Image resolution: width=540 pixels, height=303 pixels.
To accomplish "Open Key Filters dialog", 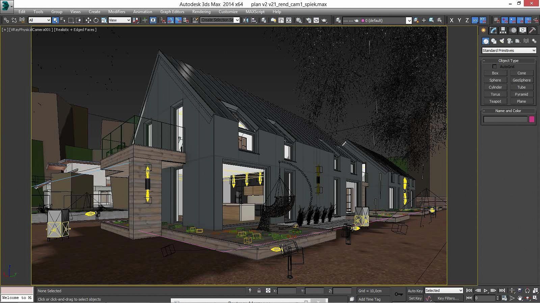I will [x=448, y=298].
